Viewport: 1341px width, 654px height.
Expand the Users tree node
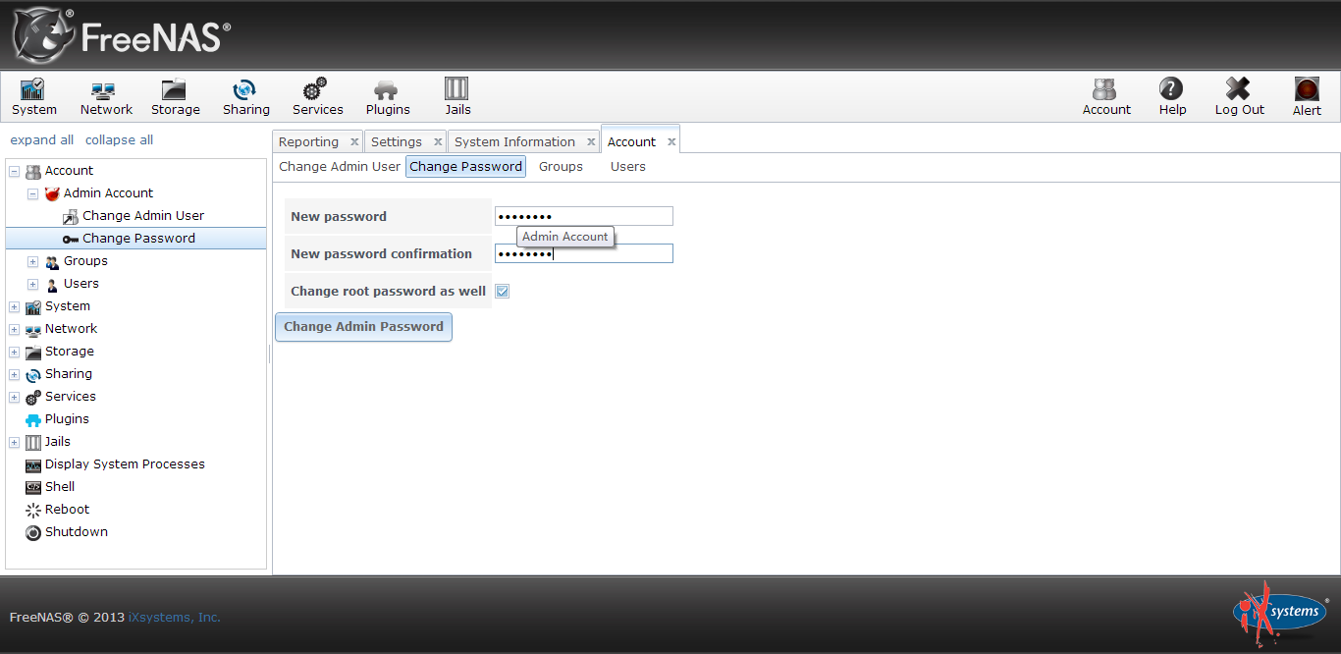[32, 284]
